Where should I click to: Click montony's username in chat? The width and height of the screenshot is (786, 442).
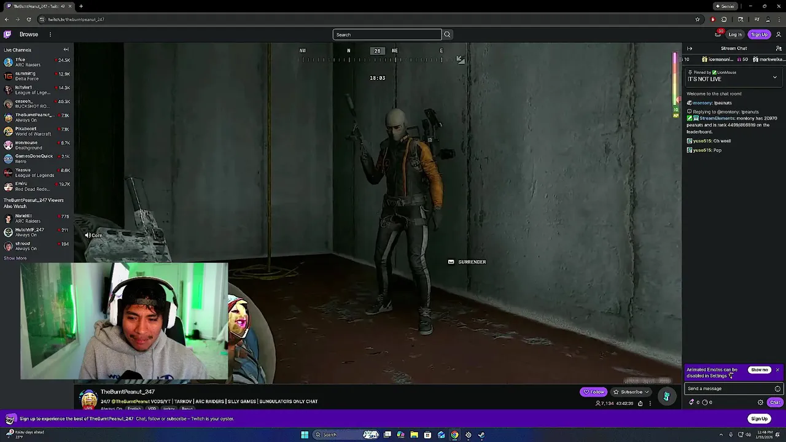702,103
